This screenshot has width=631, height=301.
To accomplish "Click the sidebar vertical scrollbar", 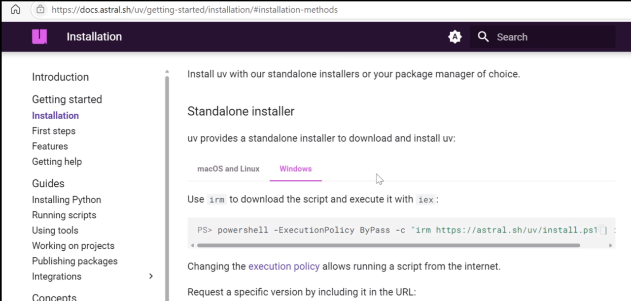I will (167, 187).
